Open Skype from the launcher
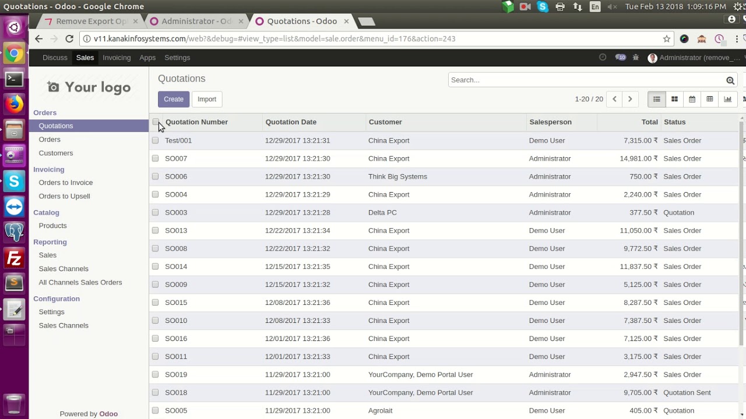This screenshot has width=746, height=419. pyautogui.click(x=14, y=181)
